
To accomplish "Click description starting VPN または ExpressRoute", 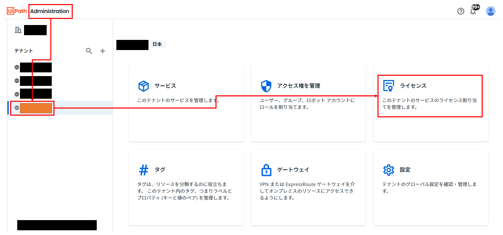I will coord(307,191).
